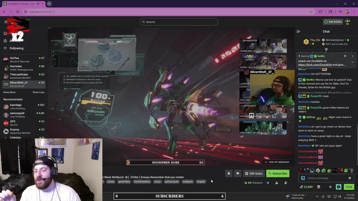
Task: Click Show Less followed channels
Action: [x=38, y=92]
